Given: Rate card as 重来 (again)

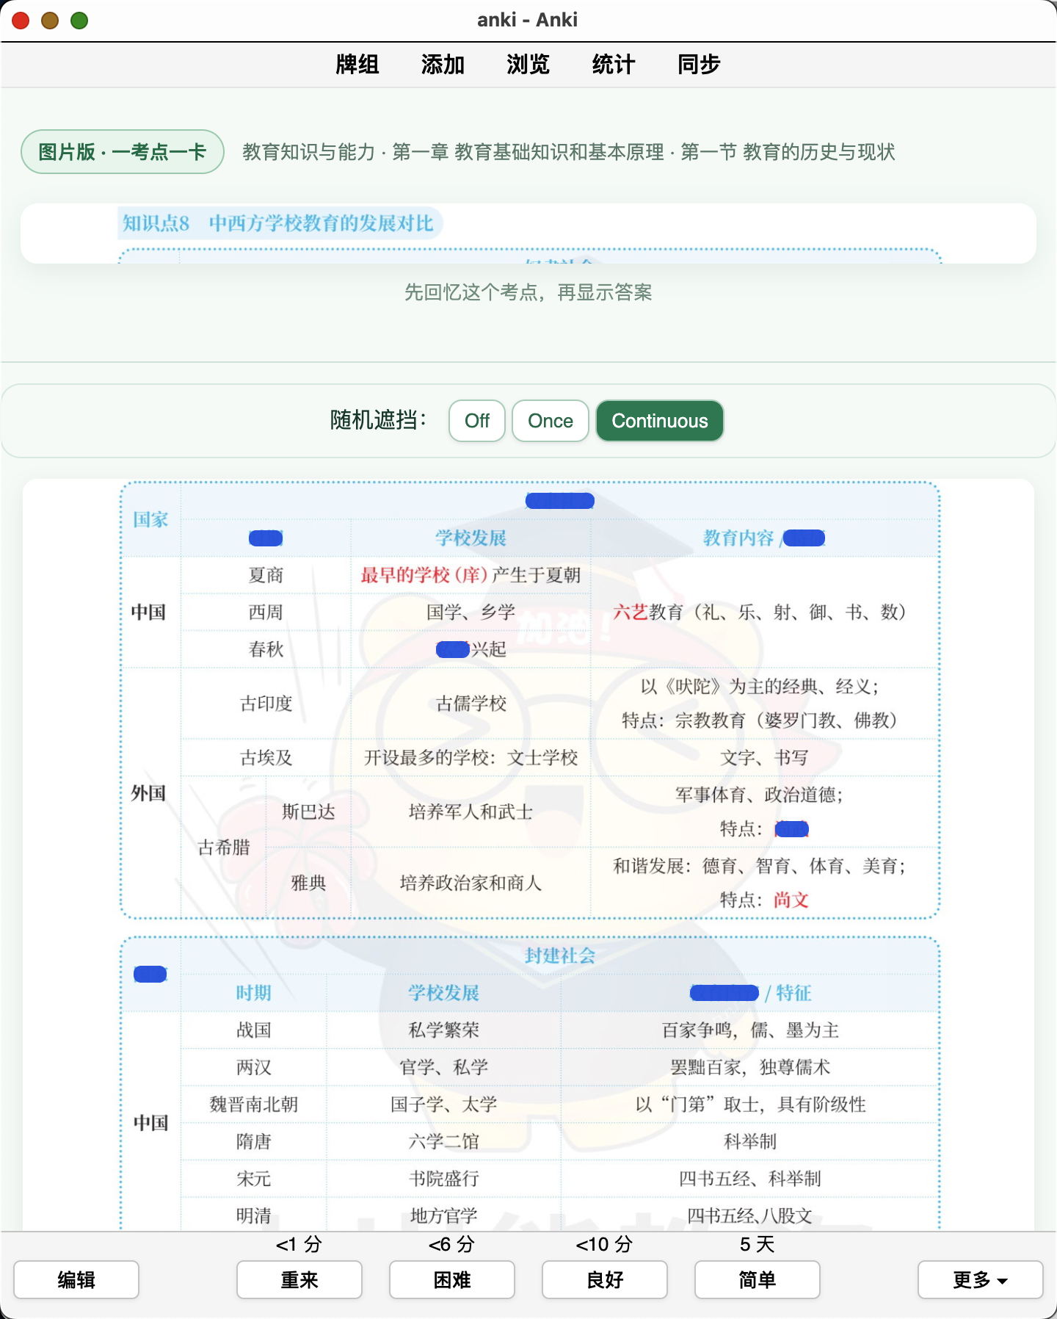Looking at the screenshot, I should (x=299, y=1280).
